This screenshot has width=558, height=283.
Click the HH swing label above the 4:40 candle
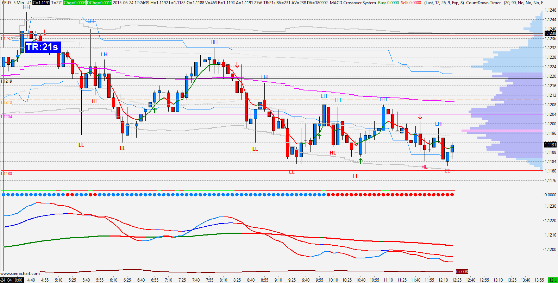pos(26,7)
